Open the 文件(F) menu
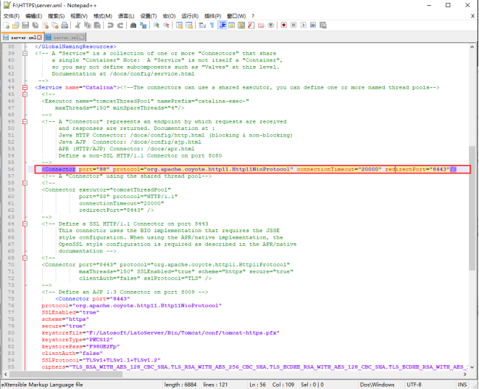Viewport: 479px width, 389px height. [12, 16]
